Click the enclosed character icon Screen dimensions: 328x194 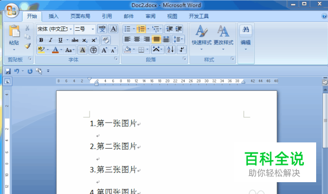click(x=93, y=50)
